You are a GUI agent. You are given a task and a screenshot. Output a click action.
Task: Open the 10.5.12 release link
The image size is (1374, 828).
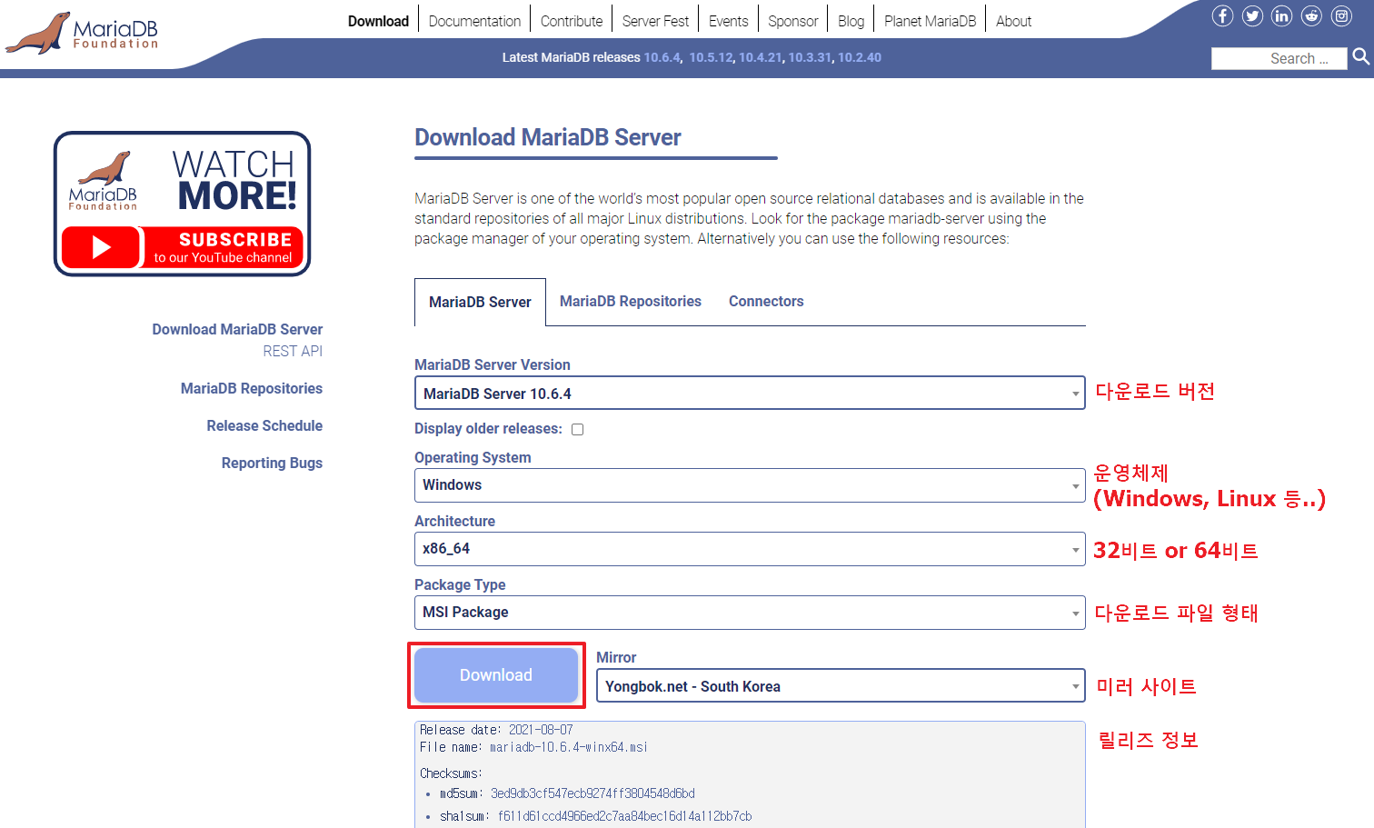711,57
